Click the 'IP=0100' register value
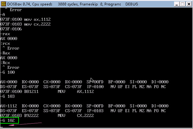 coord(95,87)
